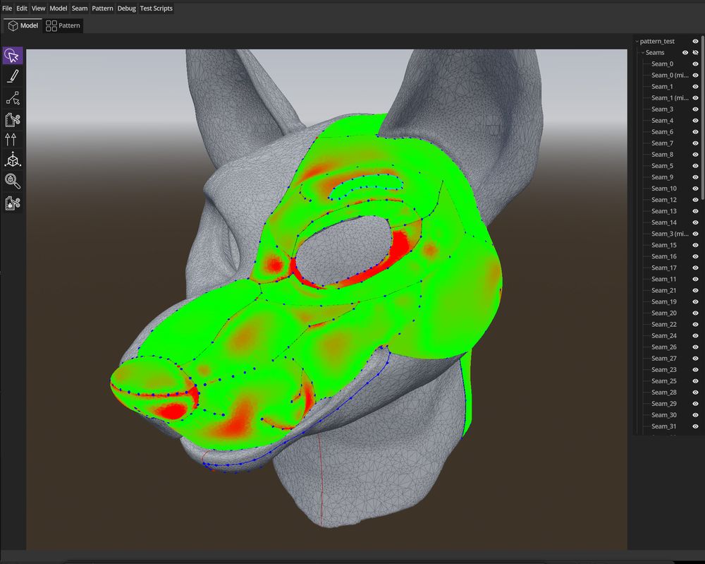Open the View menu
This screenshot has height=564, width=705.
click(x=38, y=8)
